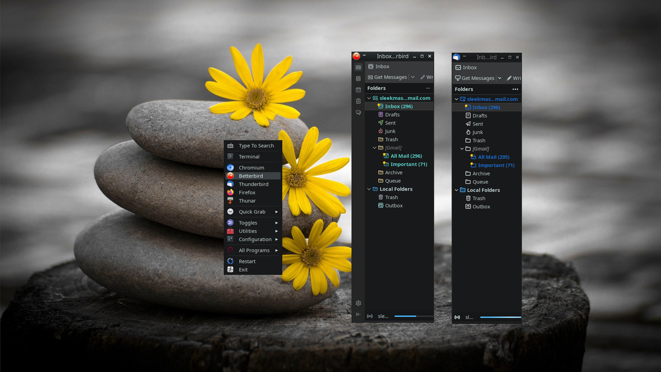Image resolution: width=661 pixels, height=372 pixels.
Task: Open the All Programs submenu
Action: (253, 251)
